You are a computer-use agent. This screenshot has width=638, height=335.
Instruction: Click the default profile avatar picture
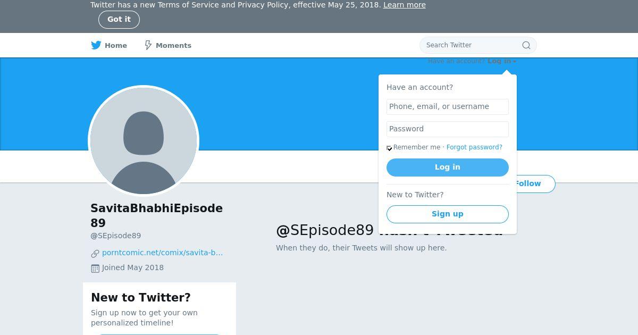[x=144, y=141]
